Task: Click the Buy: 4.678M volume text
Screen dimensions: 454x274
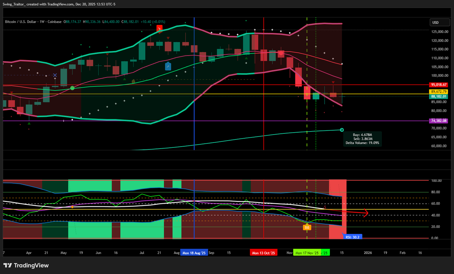Action: (362, 135)
